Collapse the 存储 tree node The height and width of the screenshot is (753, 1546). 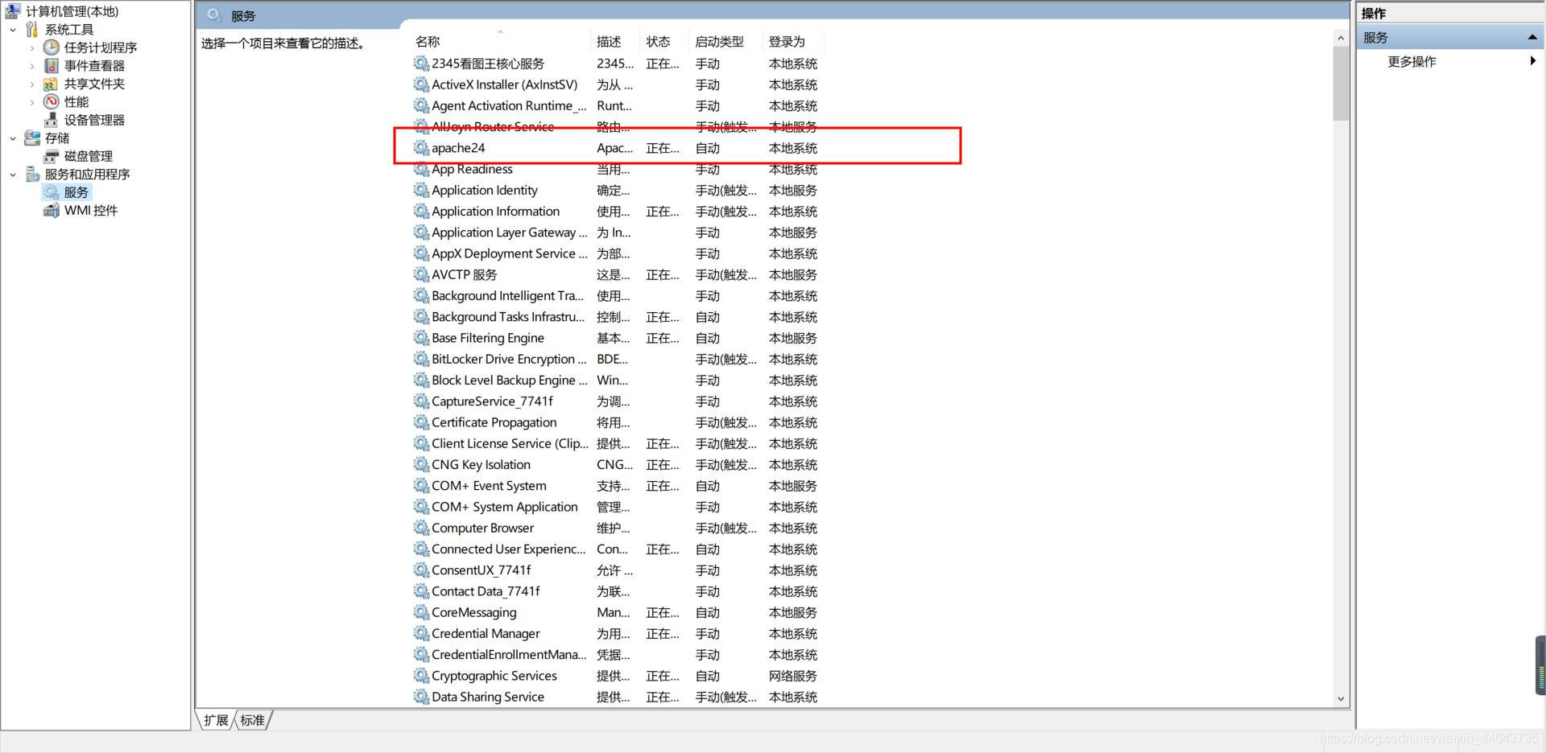[x=13, y=138]
